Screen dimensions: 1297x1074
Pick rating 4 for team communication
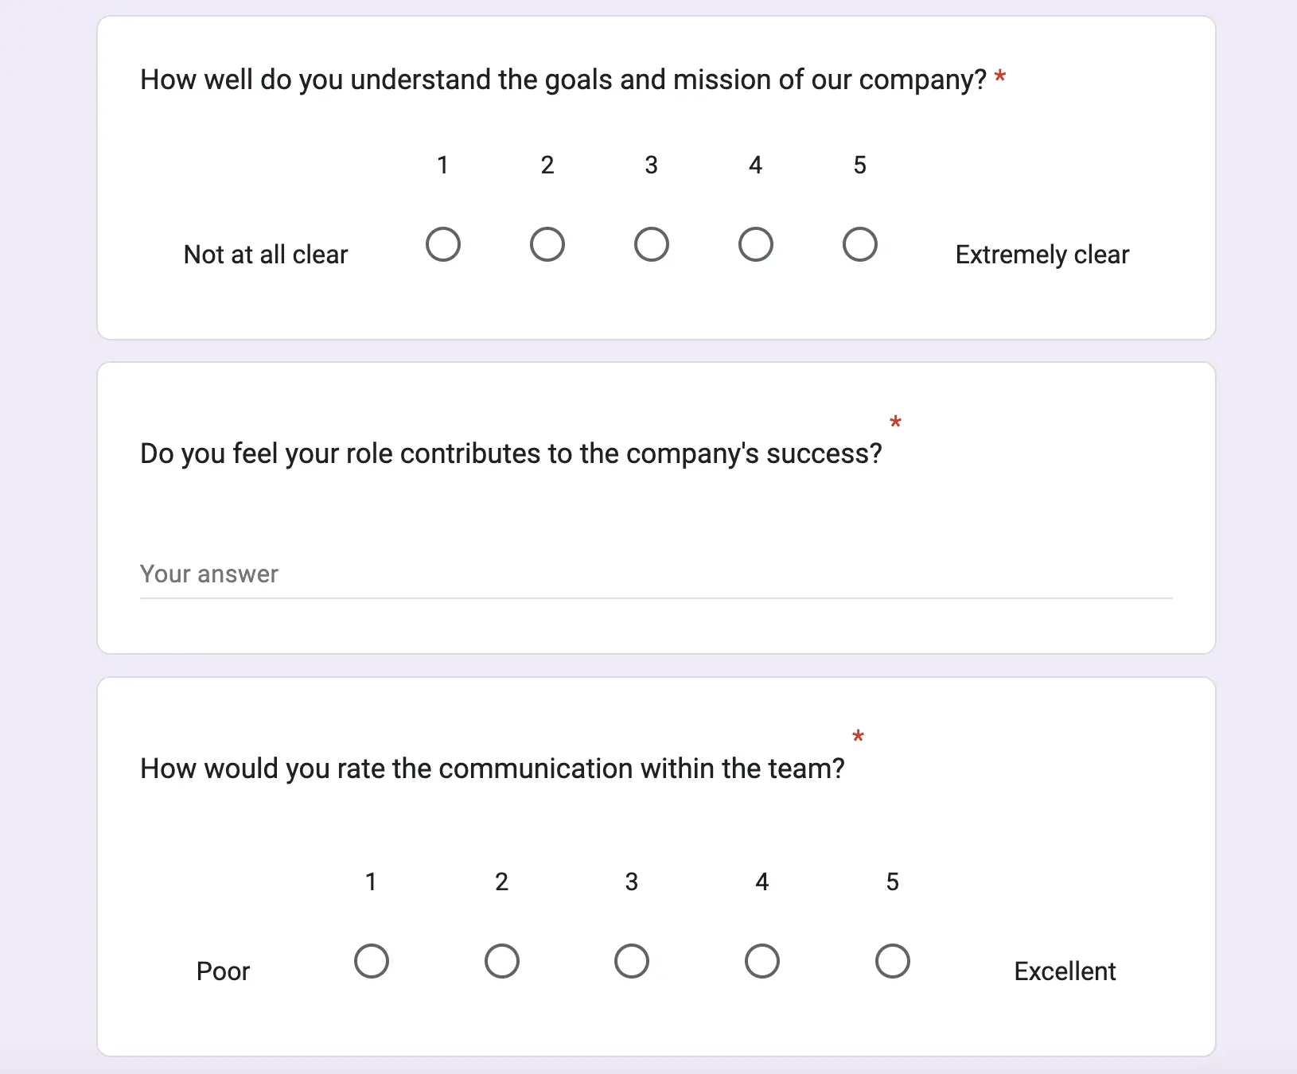tap(762, 961)
